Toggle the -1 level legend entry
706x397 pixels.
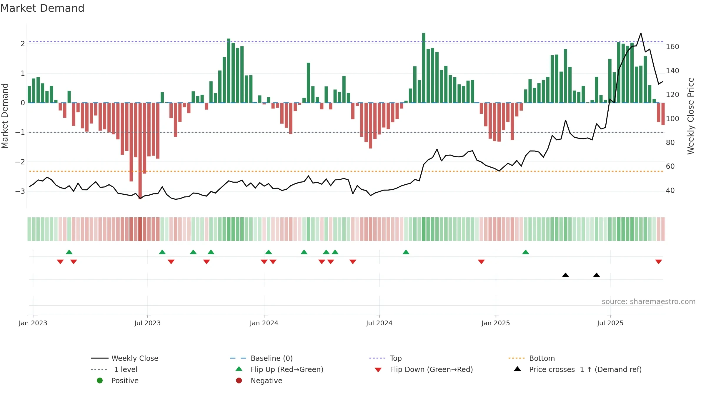114,369
